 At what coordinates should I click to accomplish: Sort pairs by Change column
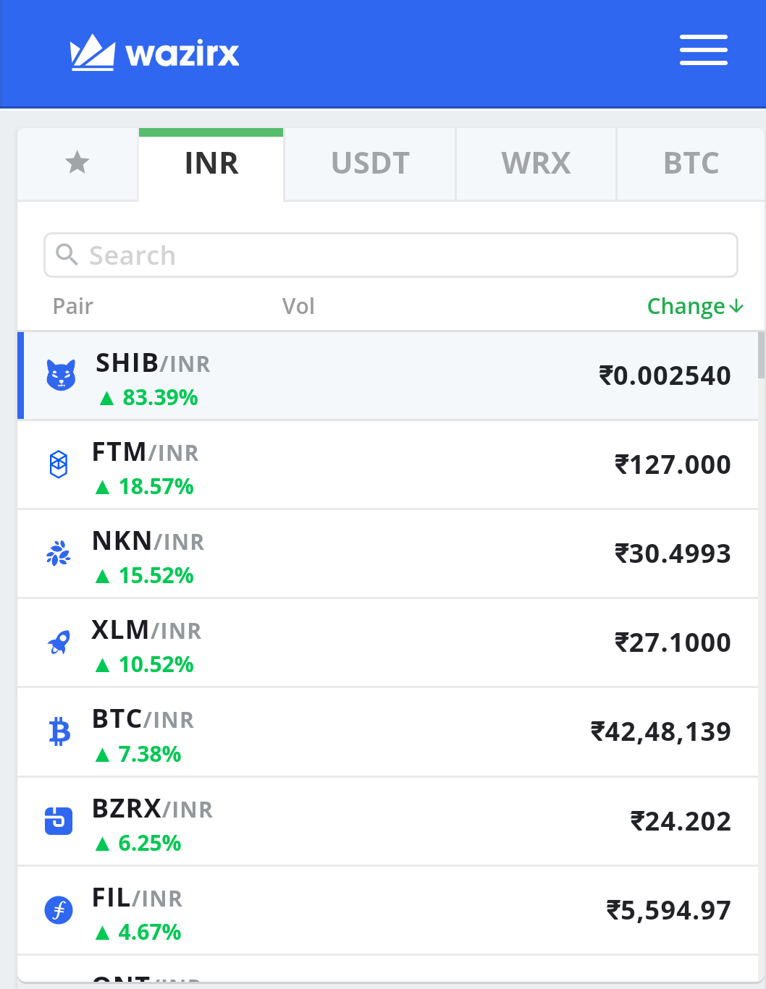coord(695,307)
